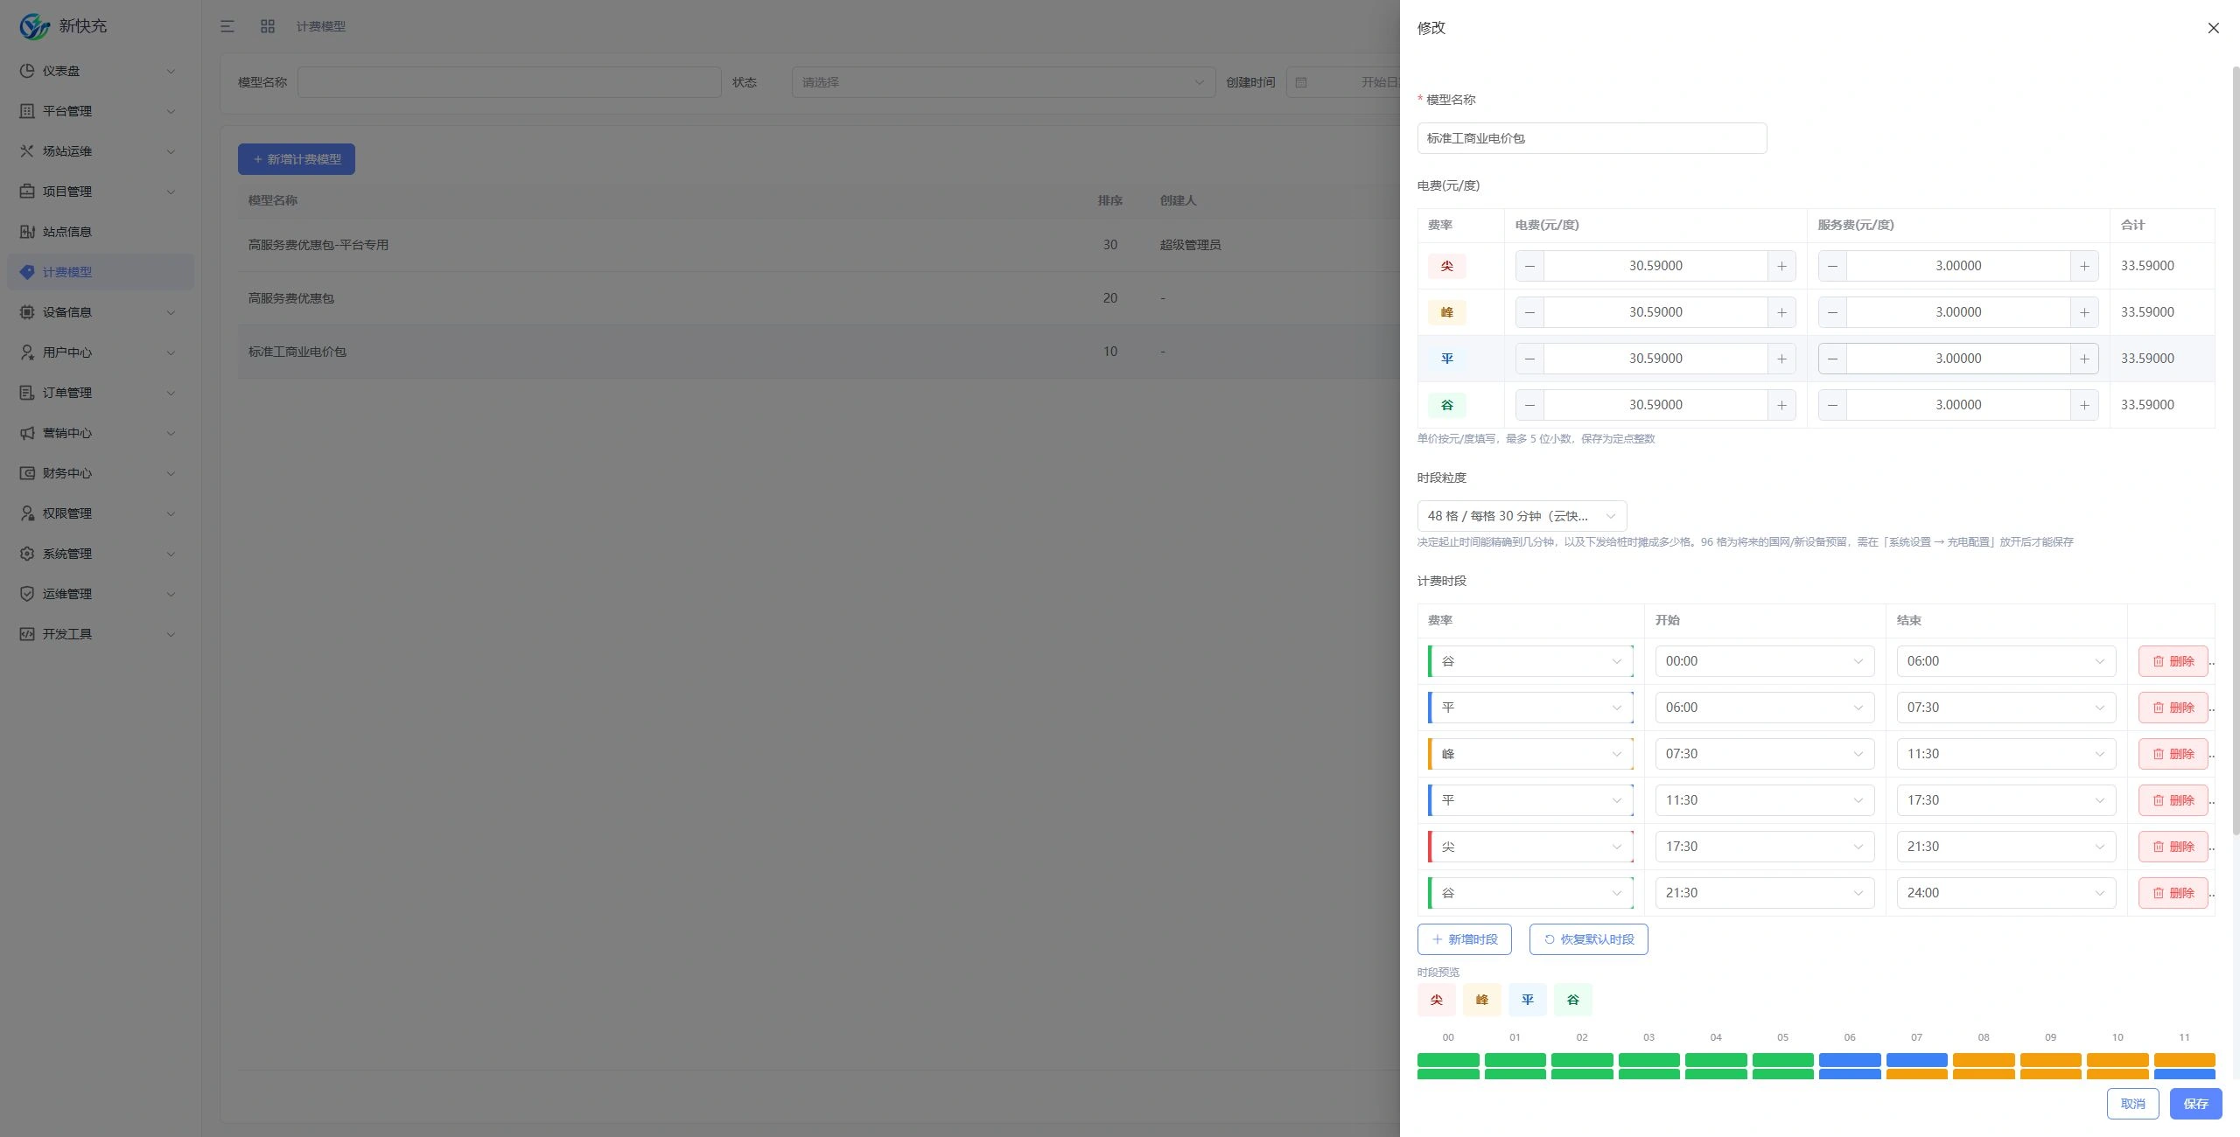Decrease 尖 电费 with minus button
The height and width of the screenshot is (1137, 2240).
click(x=1529, y=266)
